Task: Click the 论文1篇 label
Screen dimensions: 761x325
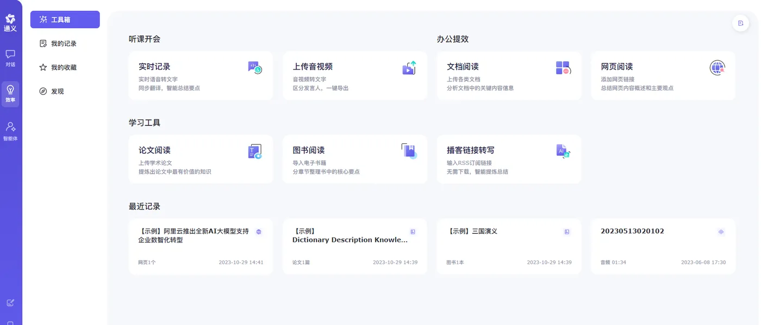Action: 301,262
